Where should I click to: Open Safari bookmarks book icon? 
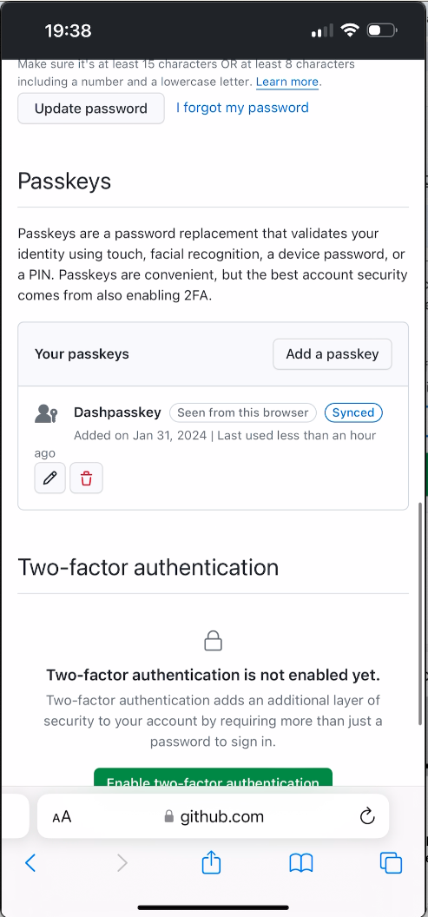coord(301,863)
